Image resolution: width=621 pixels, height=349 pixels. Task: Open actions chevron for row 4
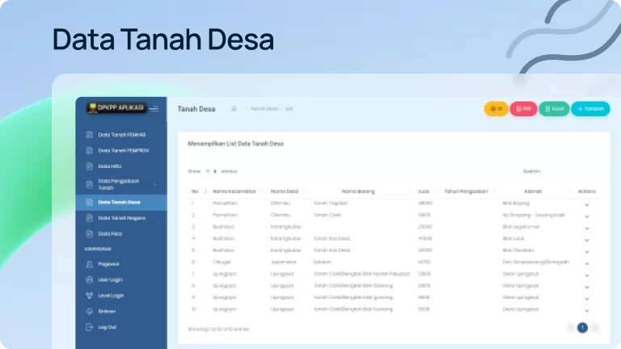click(587, 240)
